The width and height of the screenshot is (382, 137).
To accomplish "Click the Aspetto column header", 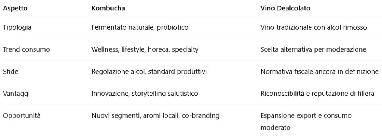I will coord(15,8).
